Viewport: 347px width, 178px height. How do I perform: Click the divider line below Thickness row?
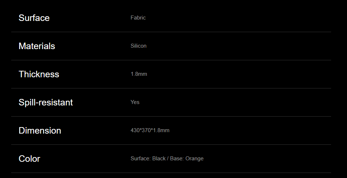coord(171,88)
